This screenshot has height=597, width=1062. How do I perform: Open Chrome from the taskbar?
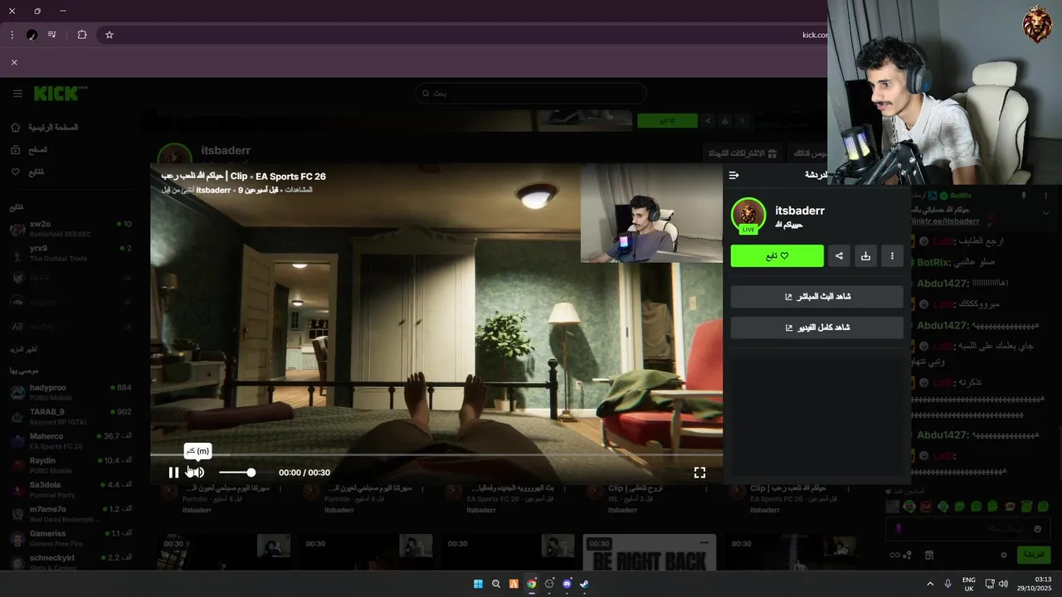[x=531, y=584]
